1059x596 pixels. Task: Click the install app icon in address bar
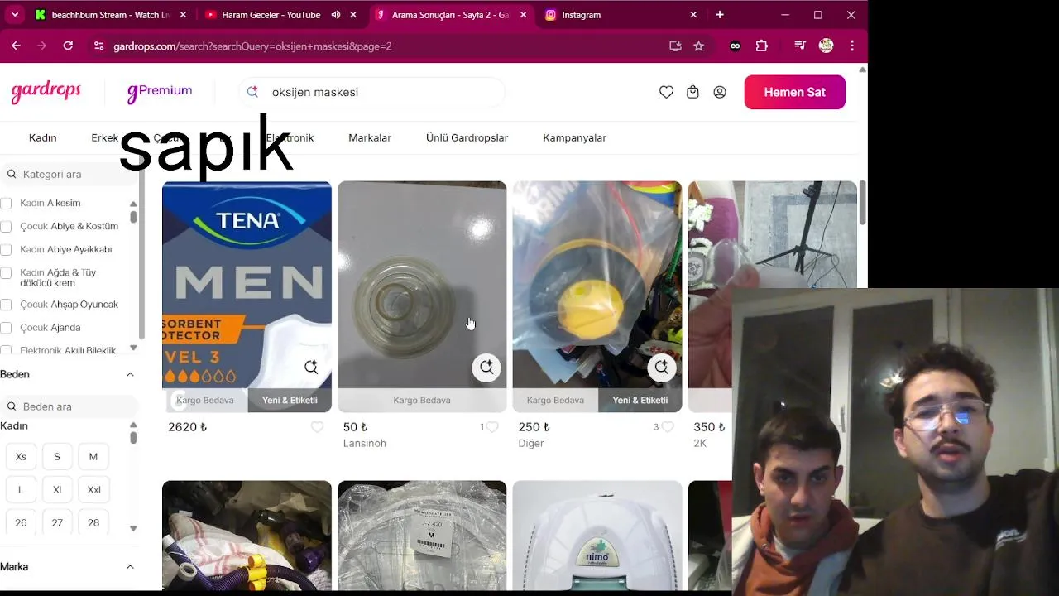(x=675, y=46)
